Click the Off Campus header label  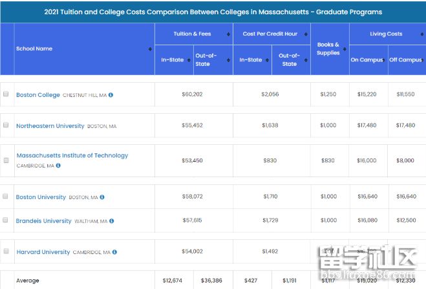[405, 59]
